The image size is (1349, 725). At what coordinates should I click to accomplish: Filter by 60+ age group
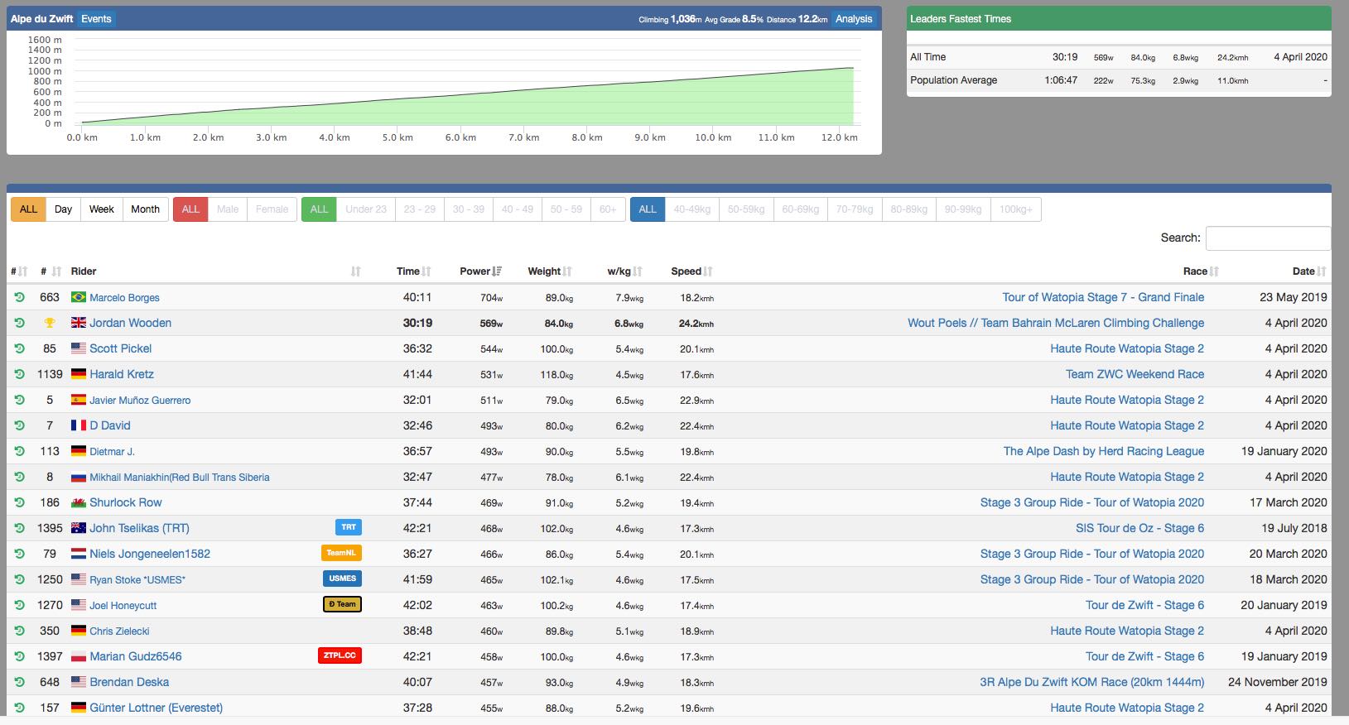[608, 209]
